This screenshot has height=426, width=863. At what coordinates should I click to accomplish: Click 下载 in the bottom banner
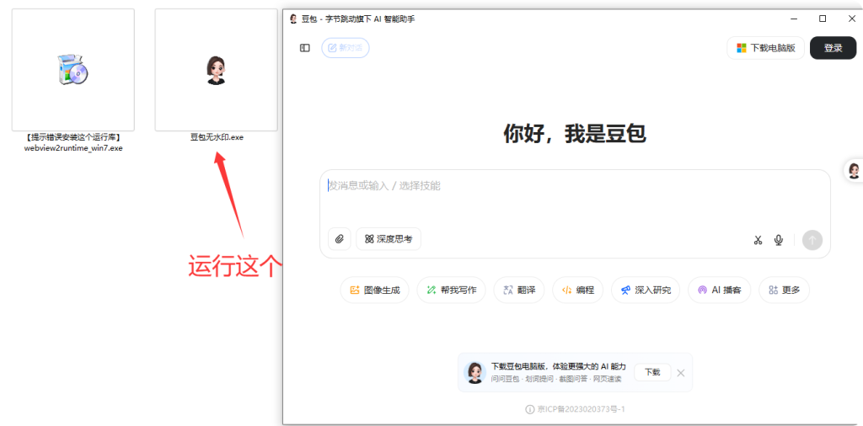[x=652, y=372]
